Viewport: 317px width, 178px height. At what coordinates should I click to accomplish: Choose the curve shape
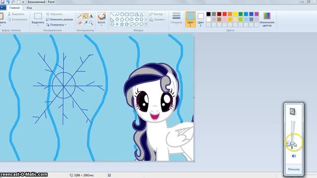click(117, 14)
